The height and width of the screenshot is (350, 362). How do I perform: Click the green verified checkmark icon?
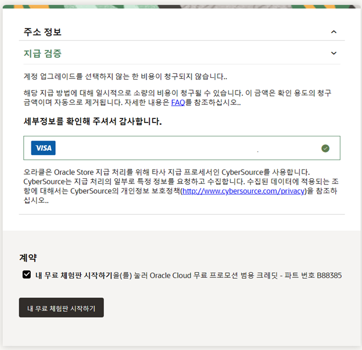tap(325, 148)
